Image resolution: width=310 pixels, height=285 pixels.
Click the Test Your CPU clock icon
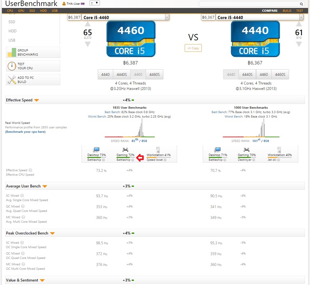click(x=12, y=66)
